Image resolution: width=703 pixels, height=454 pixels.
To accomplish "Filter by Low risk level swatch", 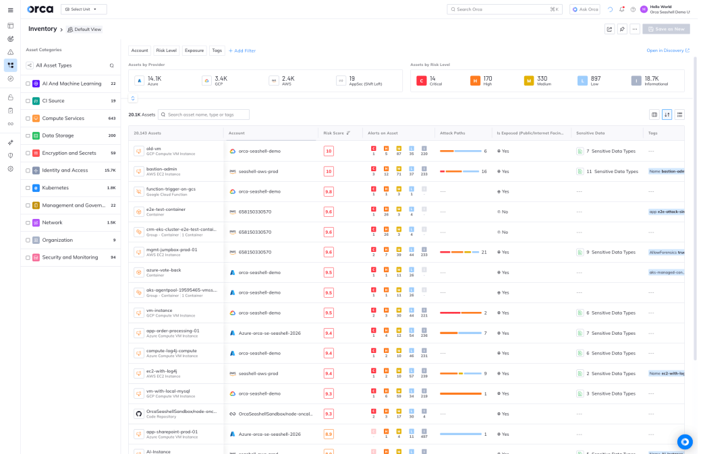I will [582, 81].
